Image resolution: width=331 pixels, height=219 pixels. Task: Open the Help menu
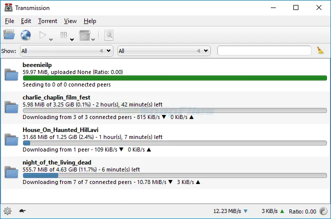(x=90, y=21)
